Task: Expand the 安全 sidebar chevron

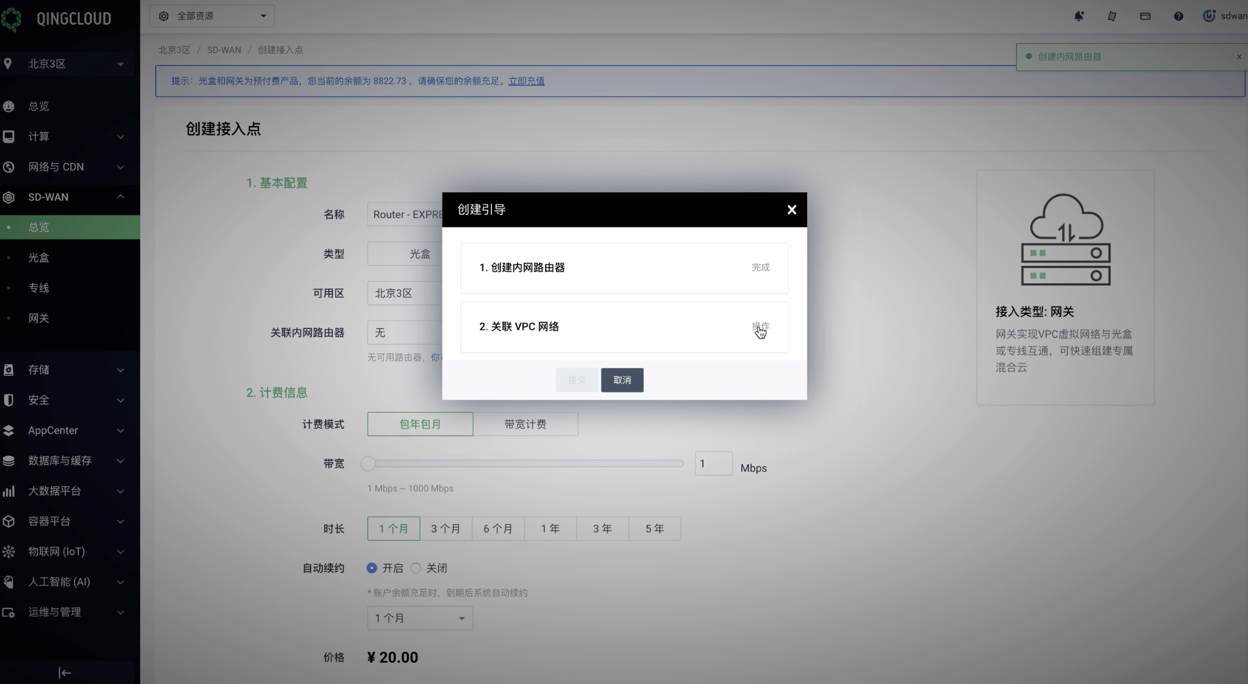Action: (x=121, y=400)
